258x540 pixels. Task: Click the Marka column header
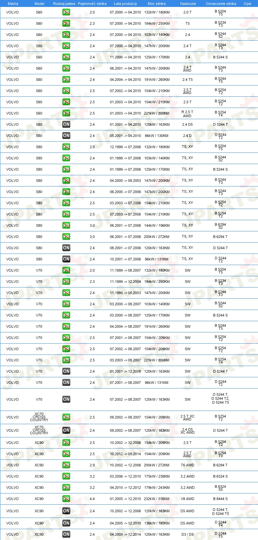point(13,4)
